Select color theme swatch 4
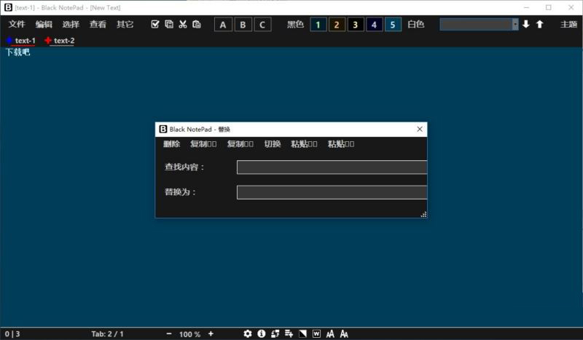This screenshot has width=583, height=340. click(x=375, y=25)
